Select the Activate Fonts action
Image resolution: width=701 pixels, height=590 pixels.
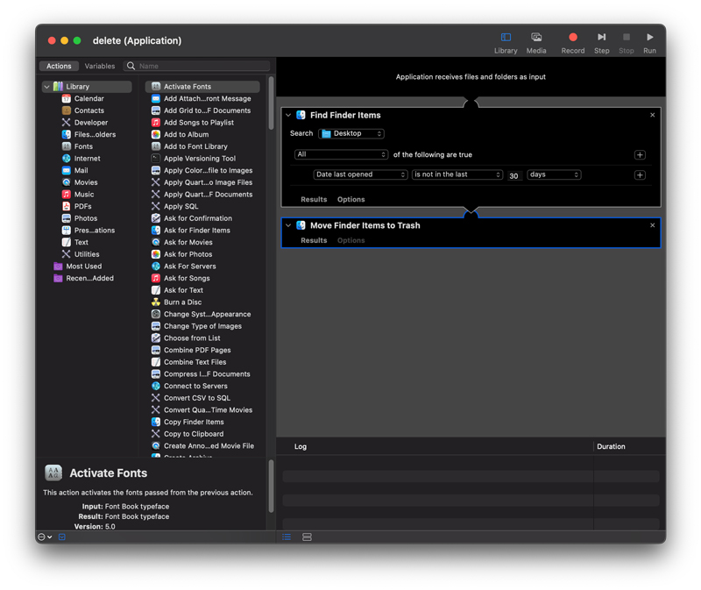point(202,87)
